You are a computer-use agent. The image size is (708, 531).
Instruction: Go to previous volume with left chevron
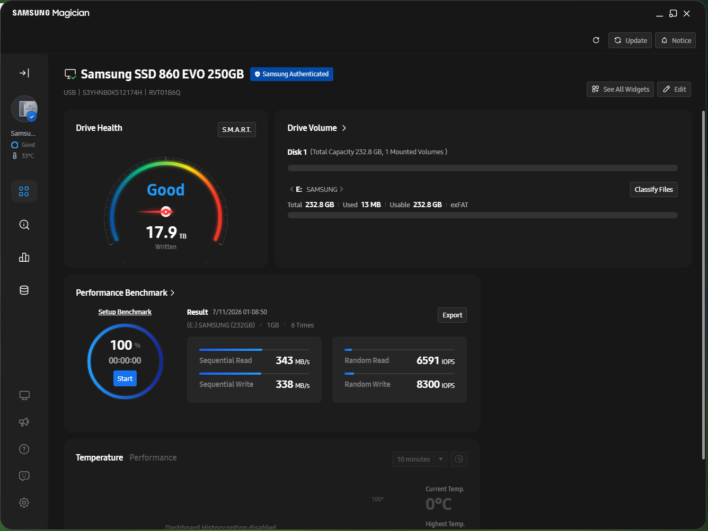291,189
